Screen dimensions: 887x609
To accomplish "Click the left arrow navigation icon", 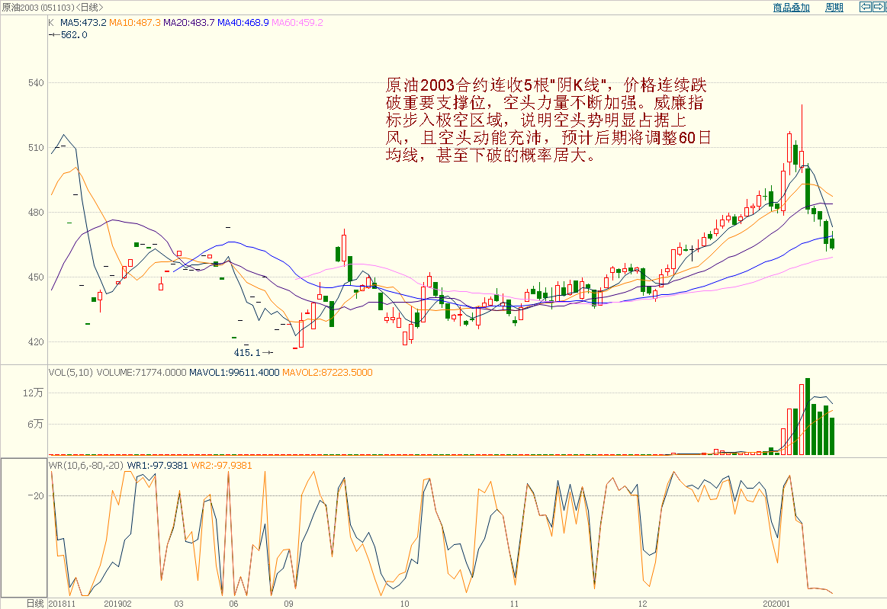I will tap(865, 8).
